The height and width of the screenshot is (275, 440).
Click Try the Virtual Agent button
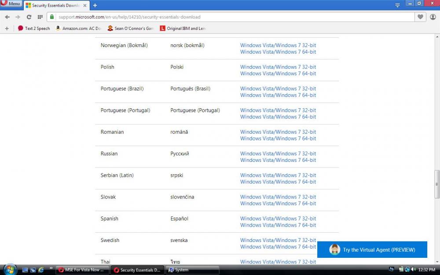coord(372,249)
